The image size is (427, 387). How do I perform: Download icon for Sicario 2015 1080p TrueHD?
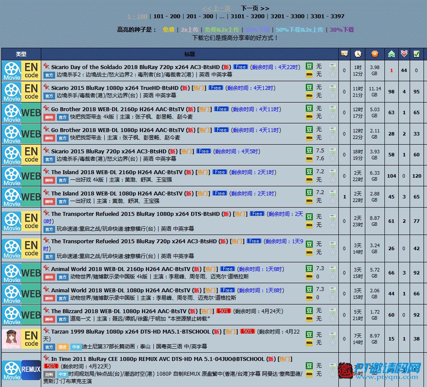332,87
